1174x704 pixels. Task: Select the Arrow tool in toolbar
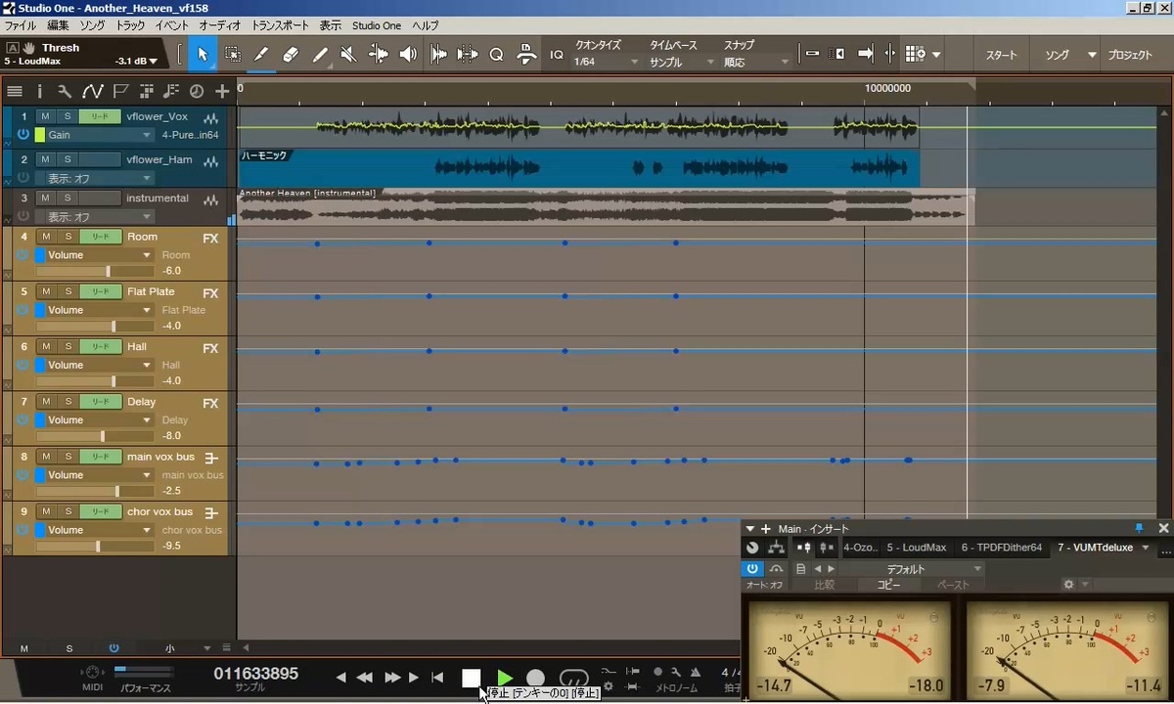[x=203, y=55]
